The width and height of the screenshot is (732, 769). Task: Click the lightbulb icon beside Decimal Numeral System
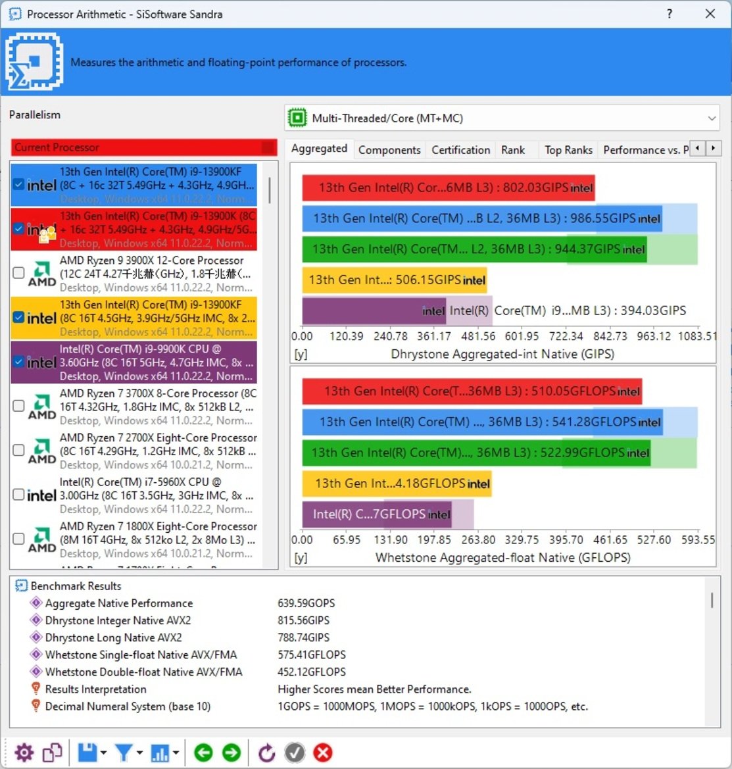36,706
